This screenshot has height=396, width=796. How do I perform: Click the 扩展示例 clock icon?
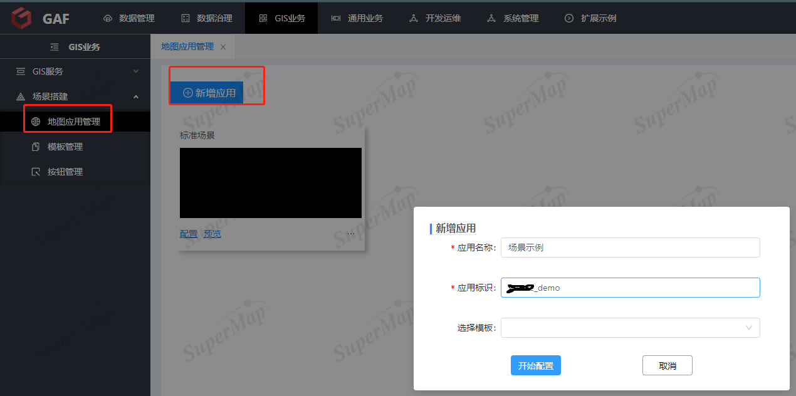[568, 18]
